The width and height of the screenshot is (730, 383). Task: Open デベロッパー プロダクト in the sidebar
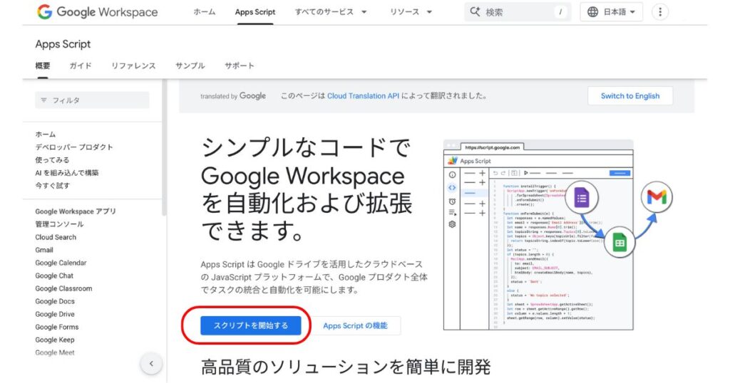[74, 147]
